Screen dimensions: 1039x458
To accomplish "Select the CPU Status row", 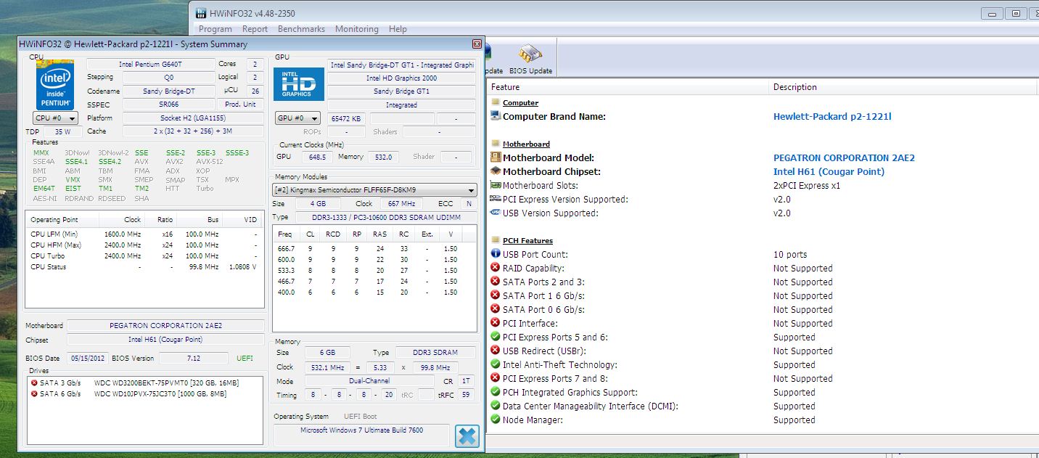I will click(x=144, y=266).
